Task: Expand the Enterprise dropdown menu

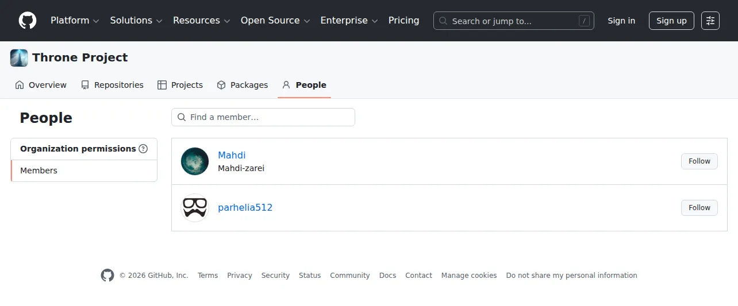Action: pos(349,21)
